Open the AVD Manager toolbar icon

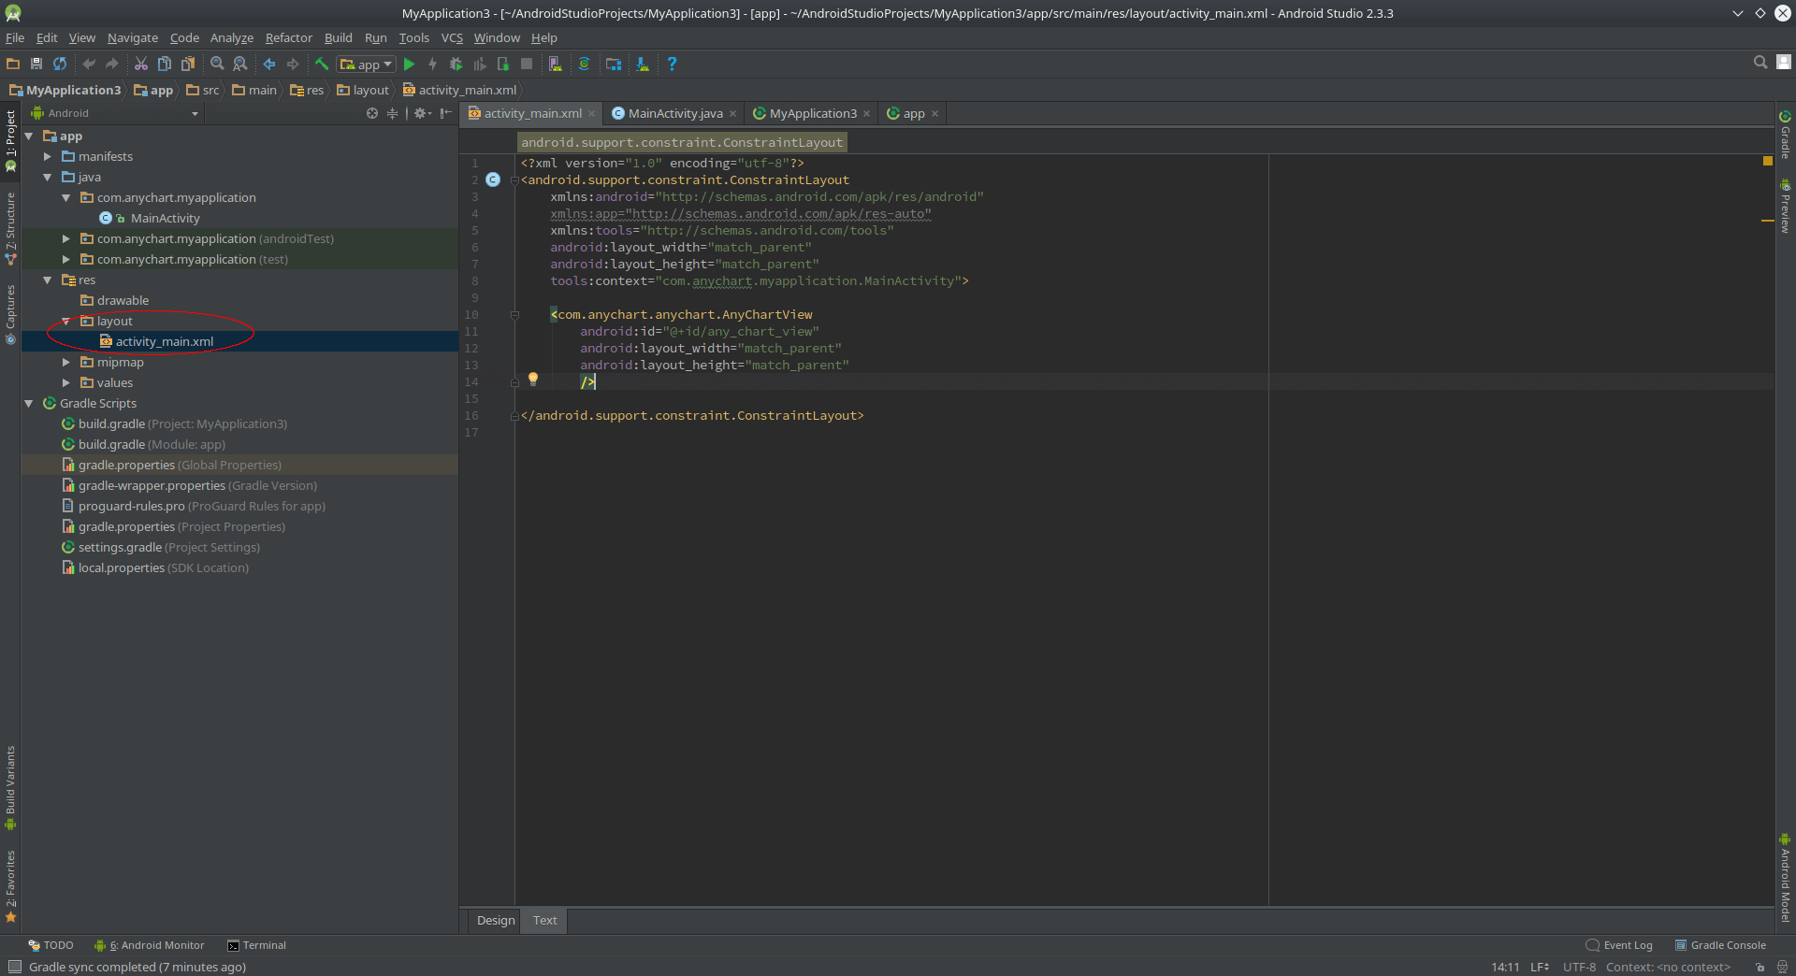[555, 65]
